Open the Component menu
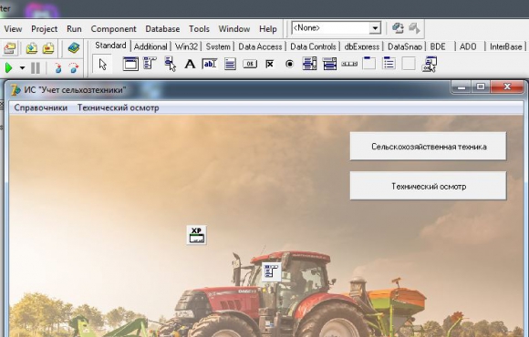 point(113,28)
